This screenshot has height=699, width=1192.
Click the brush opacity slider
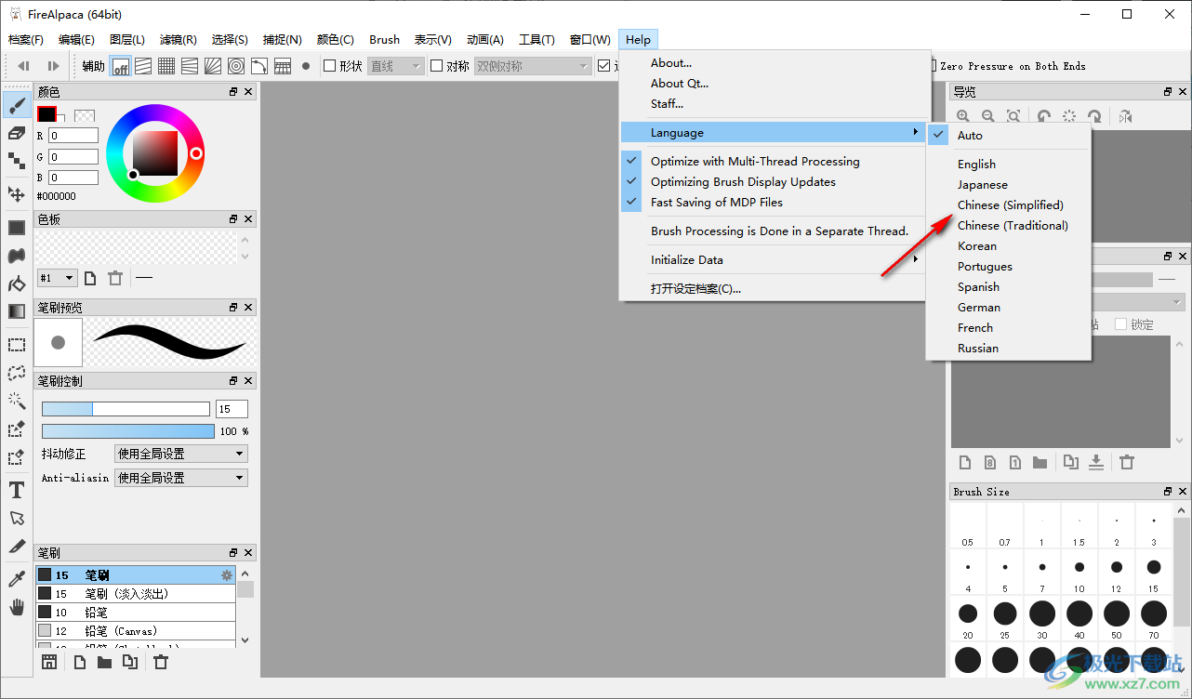pyautogui.click(x=127, y=431)
